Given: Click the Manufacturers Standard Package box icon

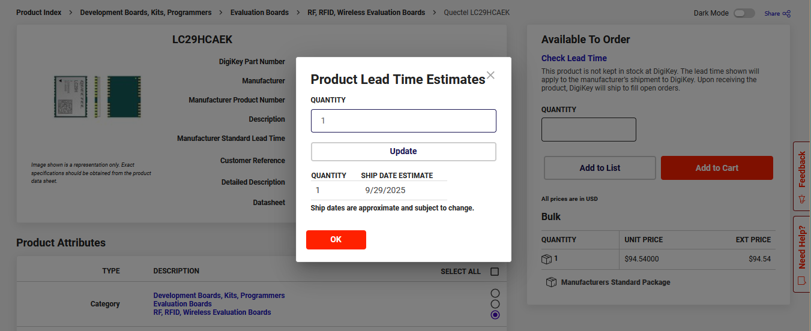Looking at the screenshot, I should tap(551, 282).
